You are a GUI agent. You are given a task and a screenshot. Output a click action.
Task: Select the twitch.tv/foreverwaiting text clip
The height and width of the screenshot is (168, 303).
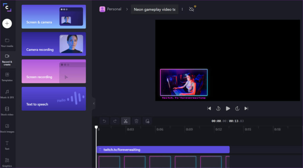click(x=163, y=150)
